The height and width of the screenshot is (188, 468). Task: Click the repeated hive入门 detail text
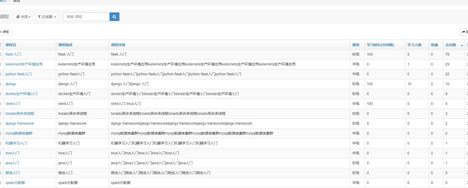pyautogui.click(x=145, y=153)
